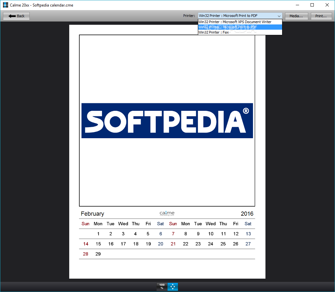Image resolution: width=335 pixels, height=292 pixels.
Task: Click date 18 in the calendar
Action: point(136,244)
